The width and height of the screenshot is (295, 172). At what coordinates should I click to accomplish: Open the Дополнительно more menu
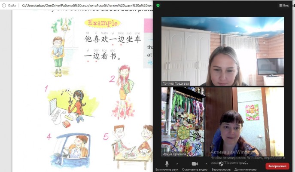245,166
